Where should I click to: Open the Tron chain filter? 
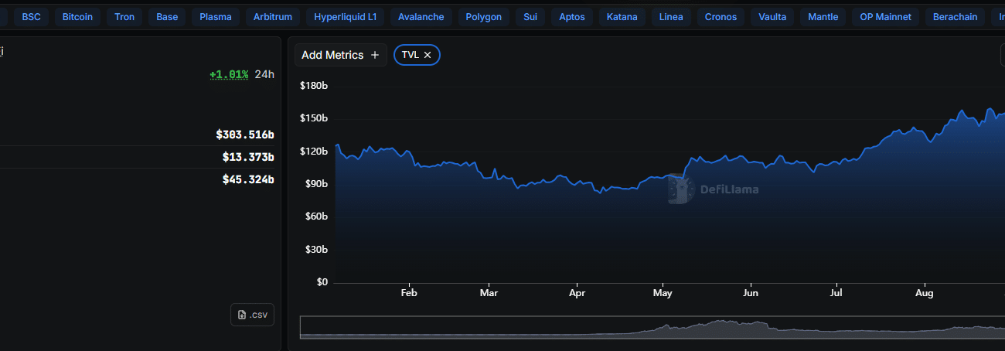click(x=124, y=16)
